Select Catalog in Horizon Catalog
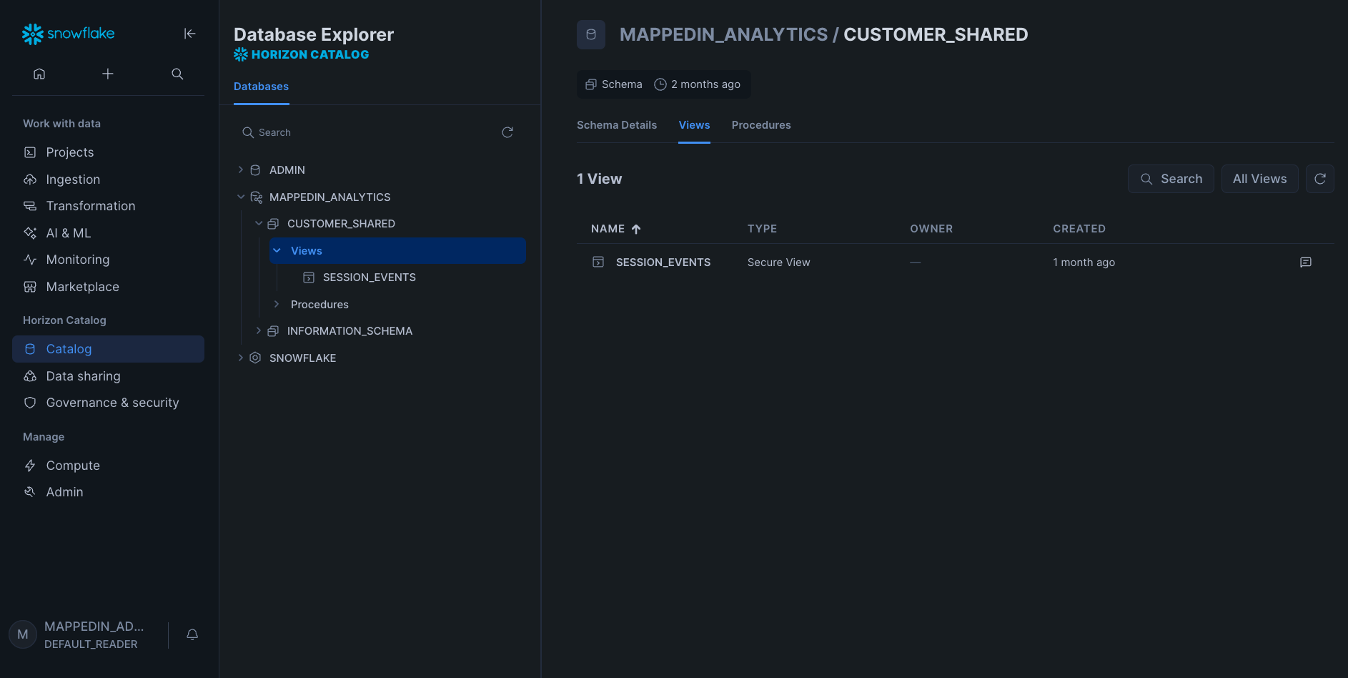 point(108,349)
